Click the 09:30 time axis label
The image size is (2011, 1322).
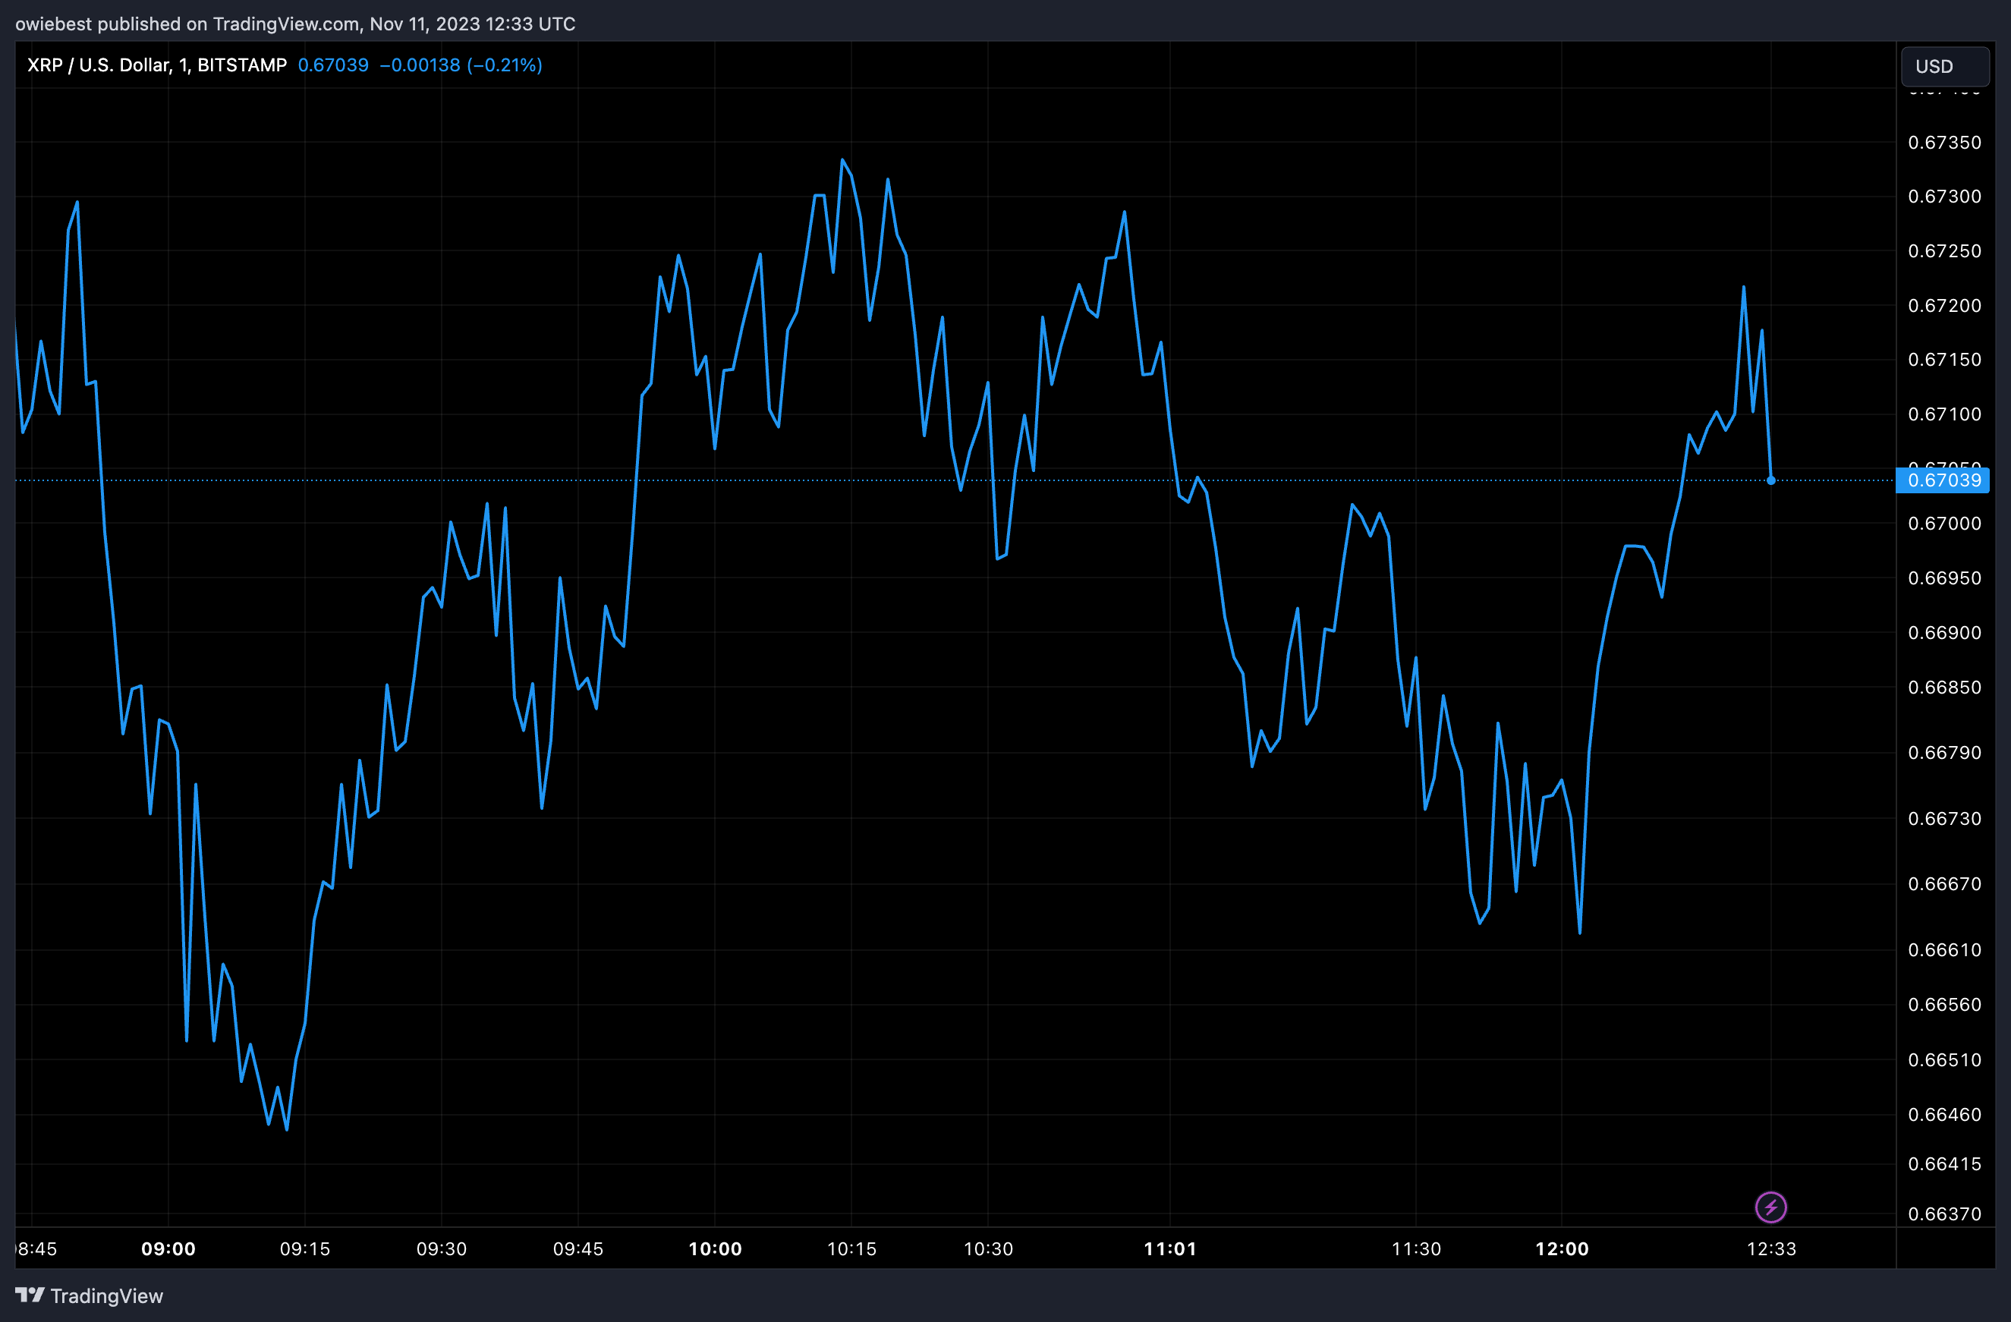tap(441, 1248)
